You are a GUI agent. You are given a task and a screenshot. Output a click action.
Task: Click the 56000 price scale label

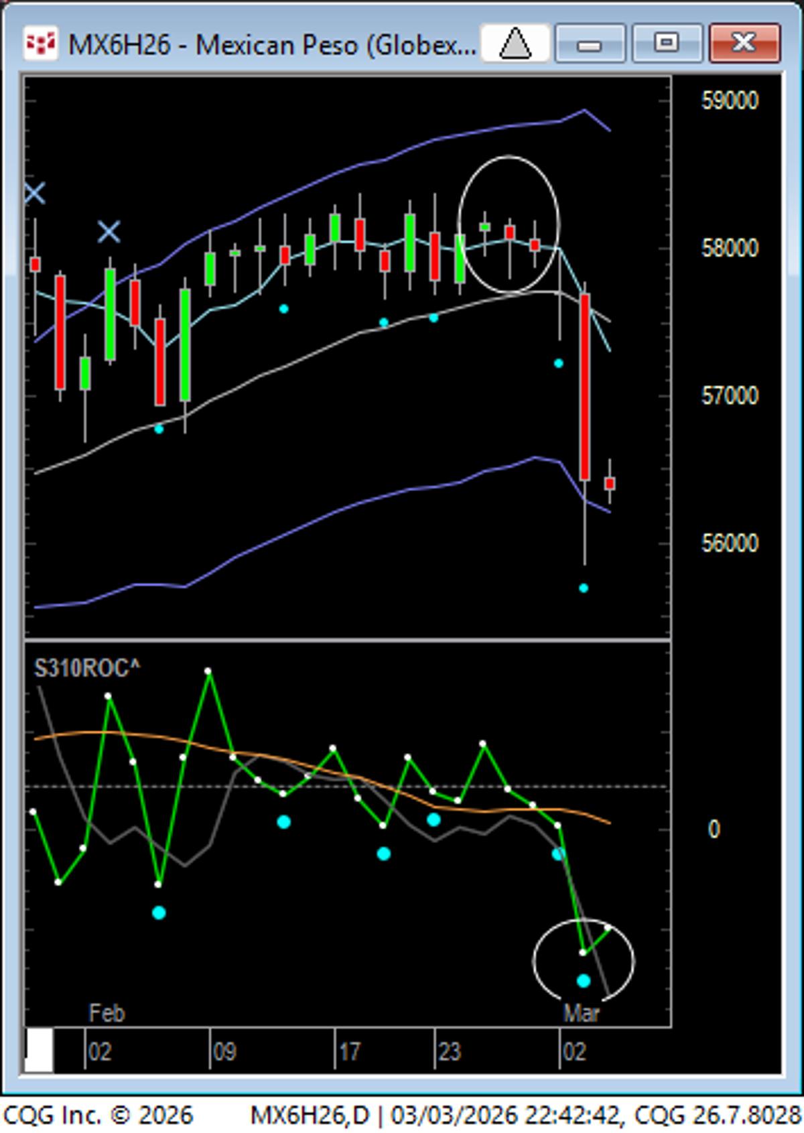point(730,543)
